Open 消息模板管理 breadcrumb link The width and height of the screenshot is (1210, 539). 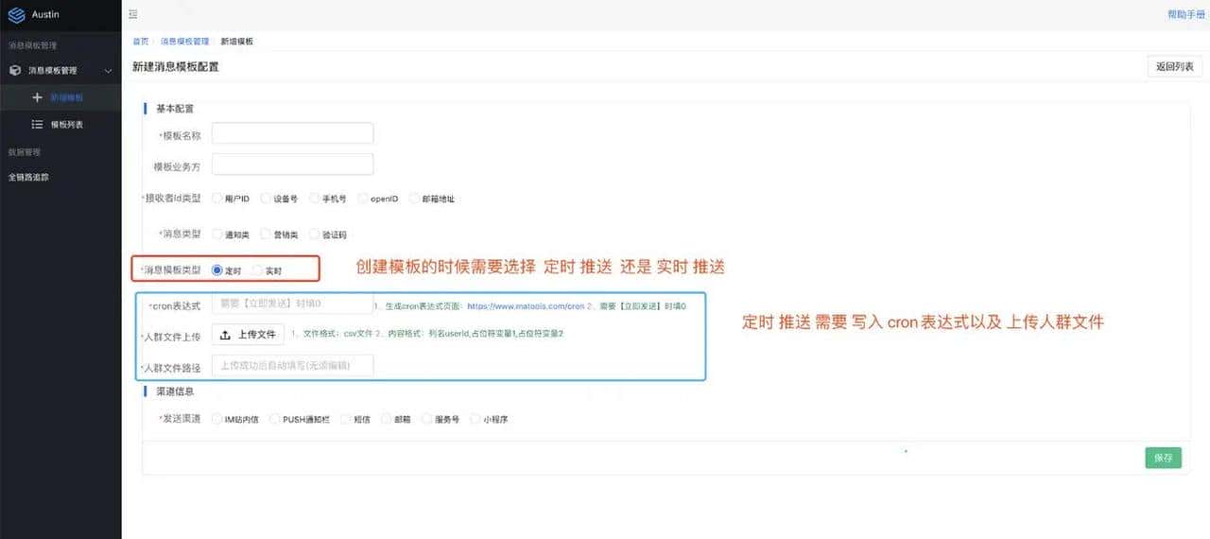click(x=184, y=42)
